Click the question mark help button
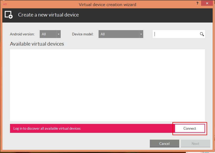215x153 pixels. pos(197,3)
